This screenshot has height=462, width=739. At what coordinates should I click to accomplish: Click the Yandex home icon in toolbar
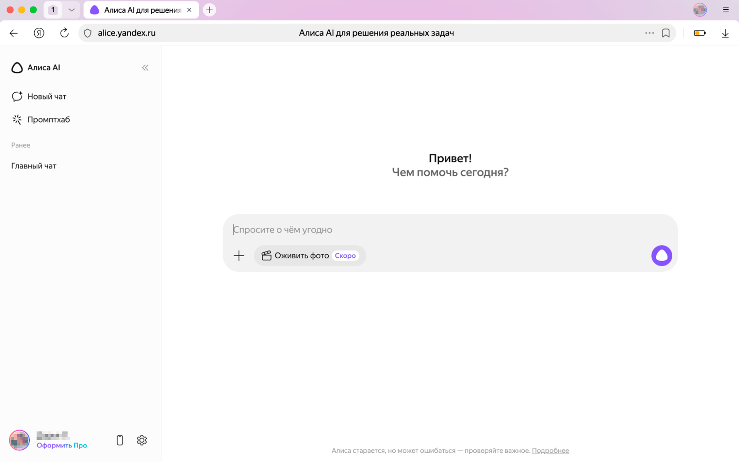click(x=39, y=33)
